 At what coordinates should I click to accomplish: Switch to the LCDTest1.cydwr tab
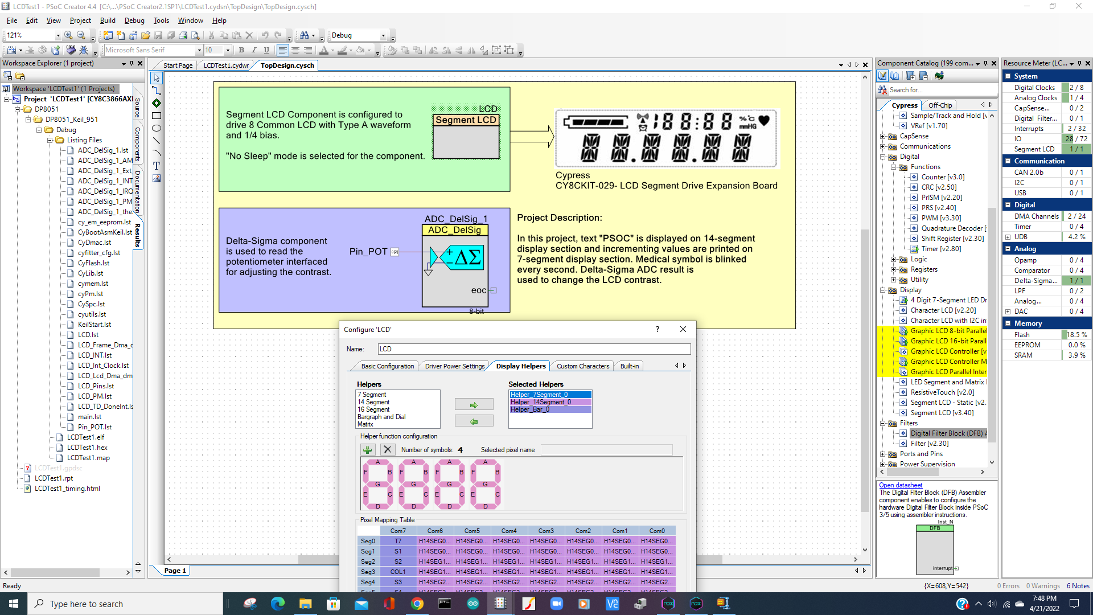tap(226, 65)
